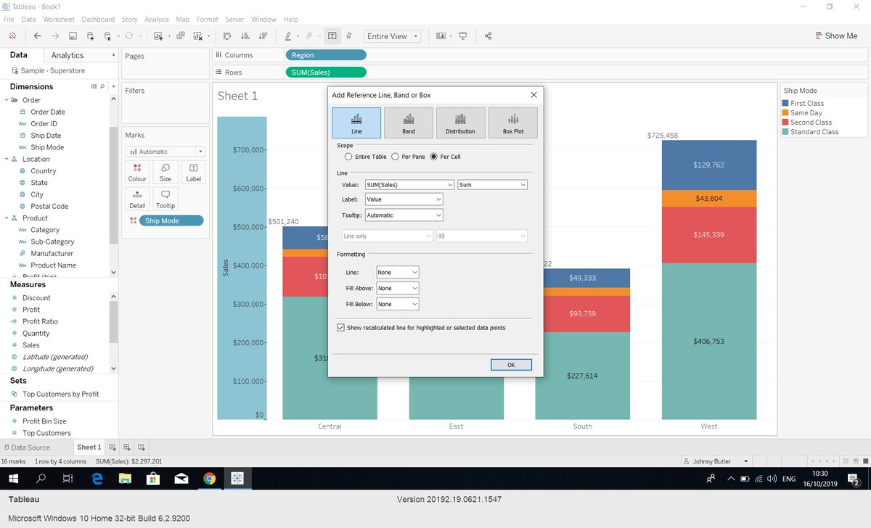Screen dimensions: 871x528
Task: Open the Fit mode dropdown showing Entire View
Action: tap(392, 36)
